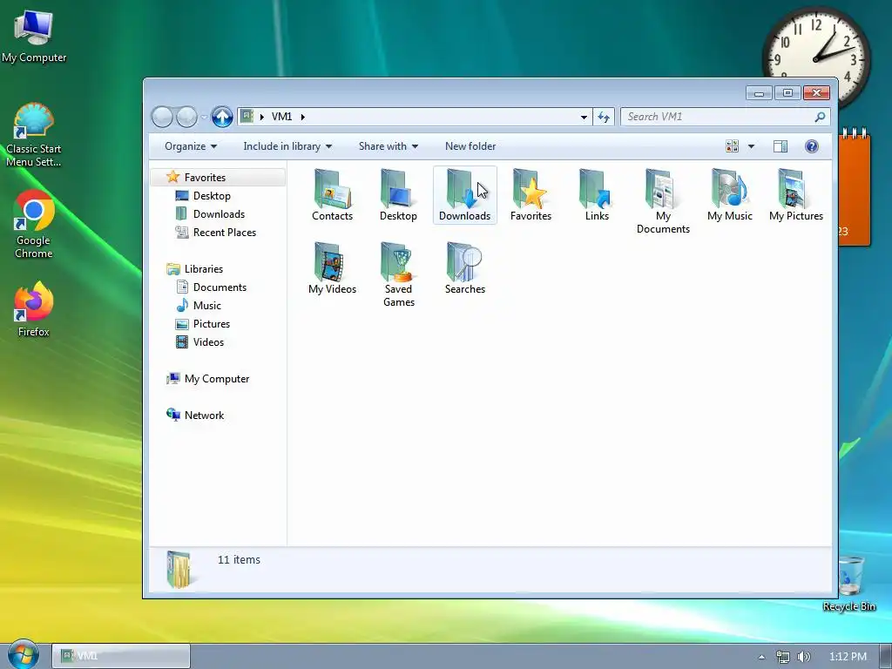The width and height of the screenshot is (892, 669).
Task: Select the Downloads folder in file list
Action: [465, 195]
